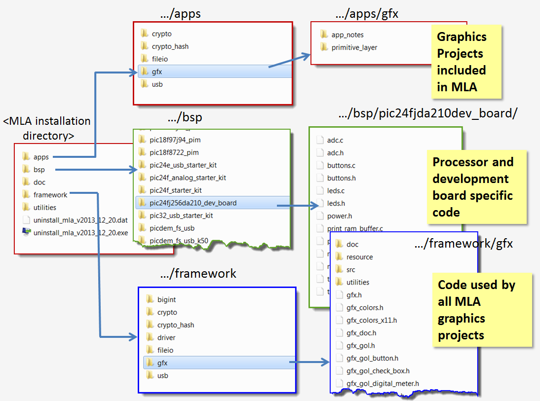
Task: Open pic24fj256da210_dev_board folder
Action: [212, 203]
